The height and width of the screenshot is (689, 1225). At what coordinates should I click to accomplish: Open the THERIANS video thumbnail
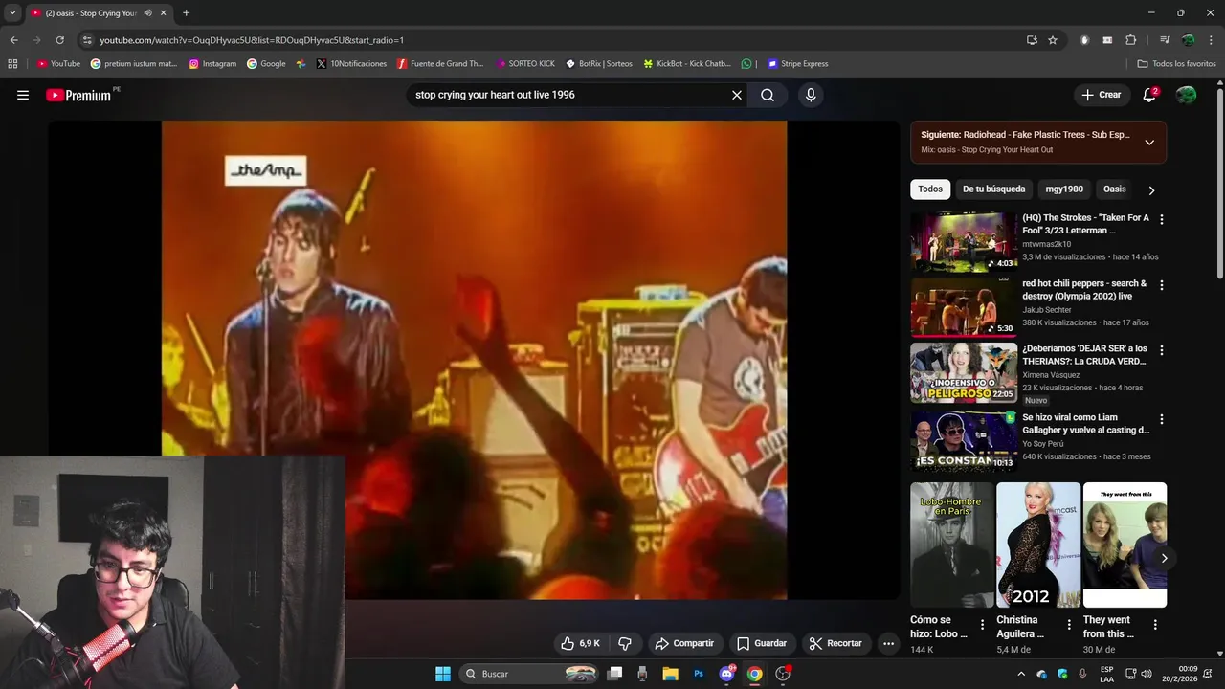tap(963, 373)
